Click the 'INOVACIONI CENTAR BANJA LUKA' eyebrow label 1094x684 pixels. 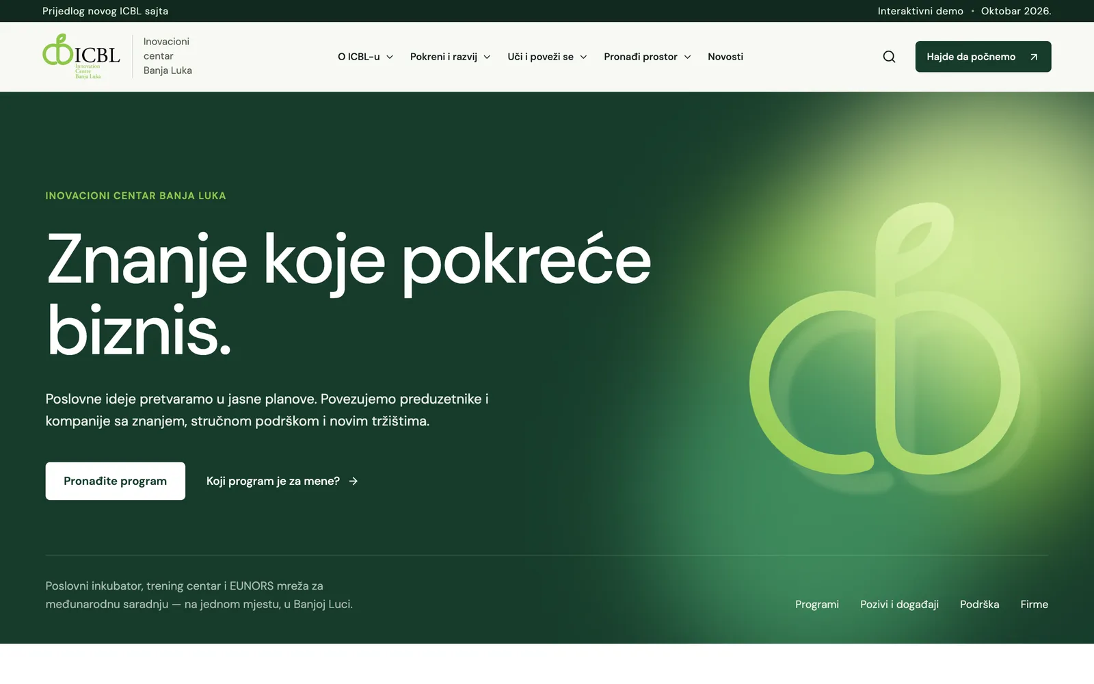135,196
